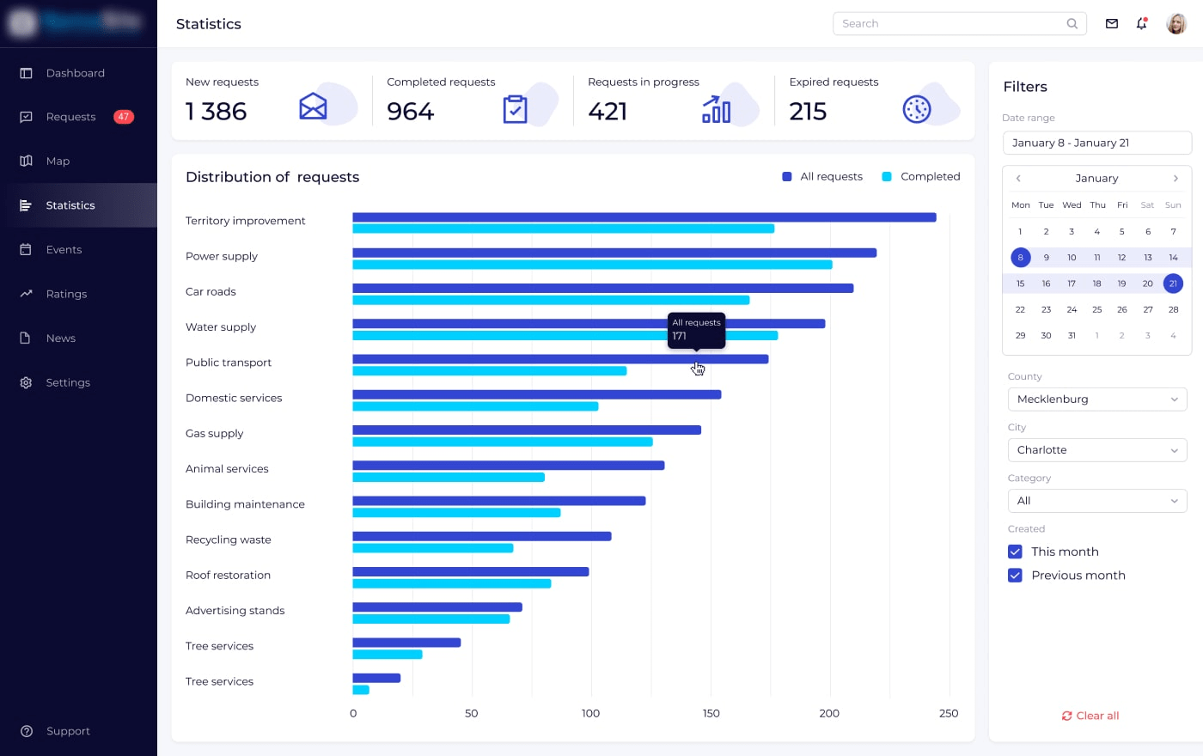
Task: Open the Ratings trend icon
Action: pyautogui.click(x=27, y=294)
